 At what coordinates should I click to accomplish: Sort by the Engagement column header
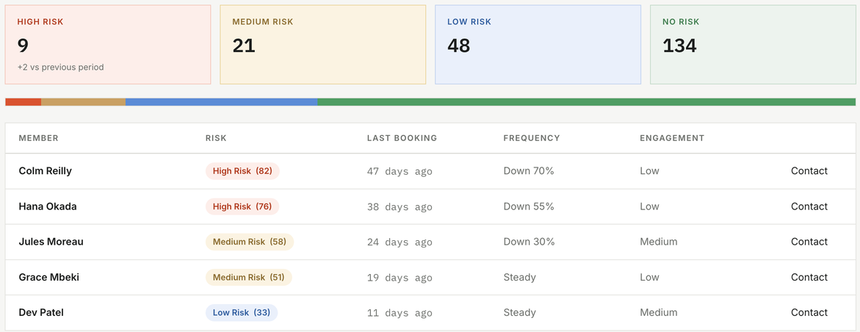(672, 138)
